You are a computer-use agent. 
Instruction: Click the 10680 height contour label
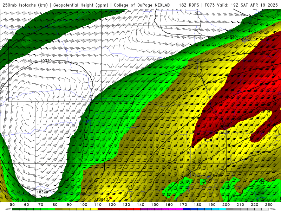point(216,175)
